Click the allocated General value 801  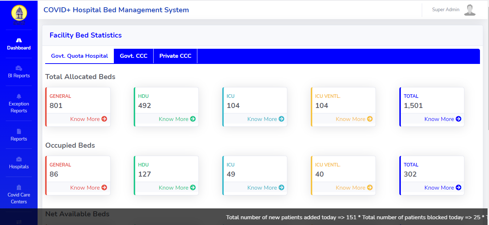pos(56,105)
